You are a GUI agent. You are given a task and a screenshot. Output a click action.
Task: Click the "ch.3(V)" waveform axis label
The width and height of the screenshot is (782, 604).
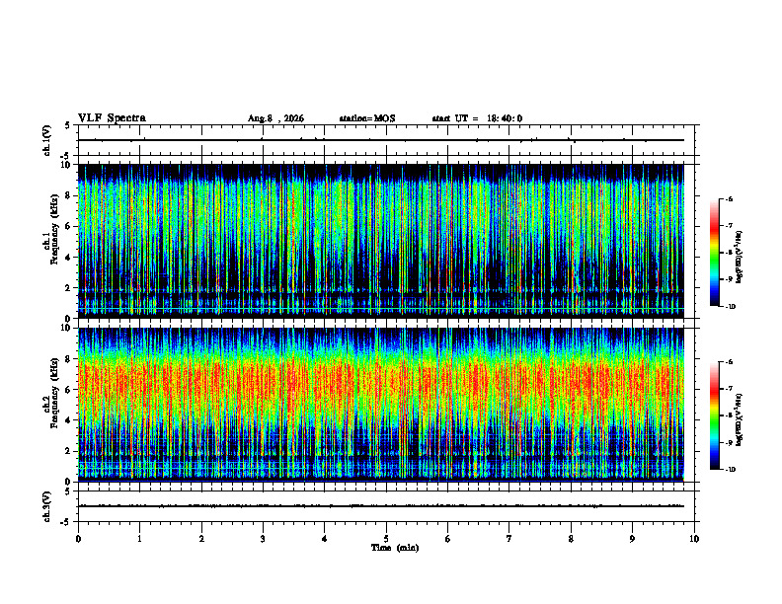tap(46, 506)
